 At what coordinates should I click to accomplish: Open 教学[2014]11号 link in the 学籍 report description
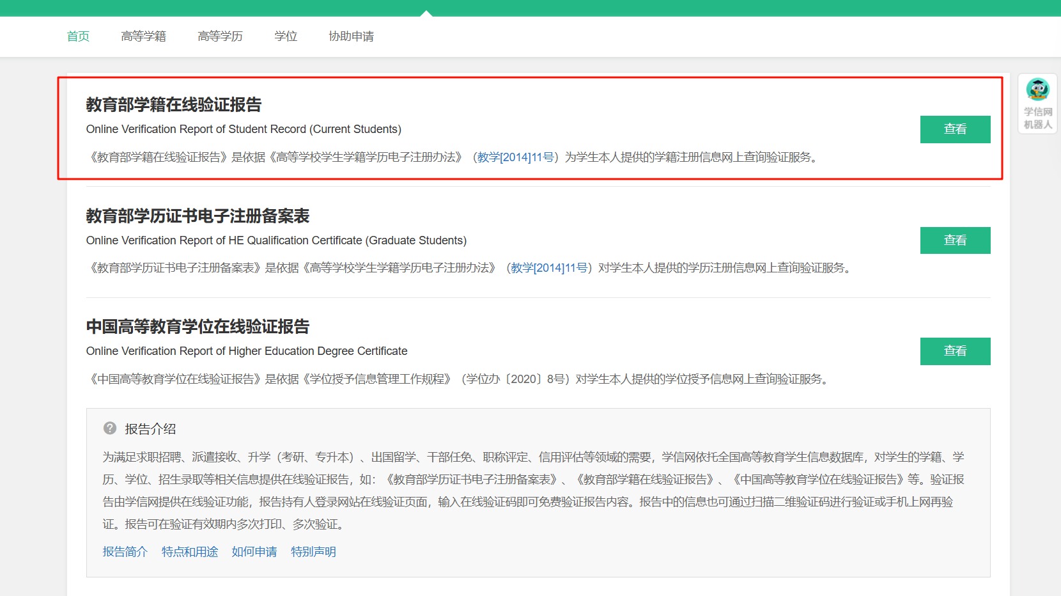(515, 157)
